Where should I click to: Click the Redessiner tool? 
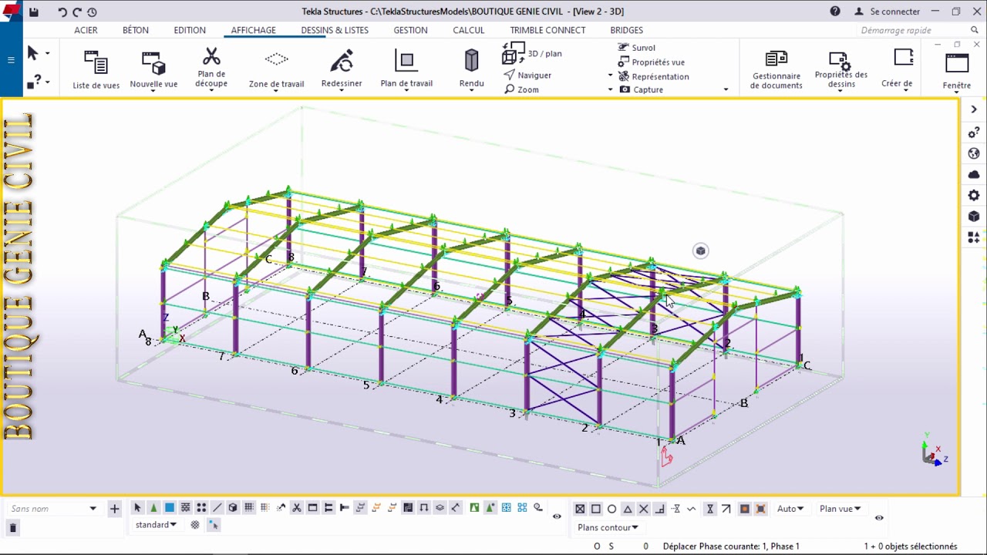pos(342,69)
